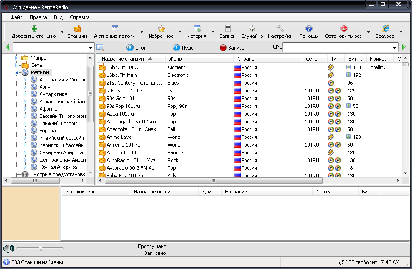Open the Recordings (Записи) toolbar icon
The width and height of the screenshot is (412, 269).
coord(228,29)
